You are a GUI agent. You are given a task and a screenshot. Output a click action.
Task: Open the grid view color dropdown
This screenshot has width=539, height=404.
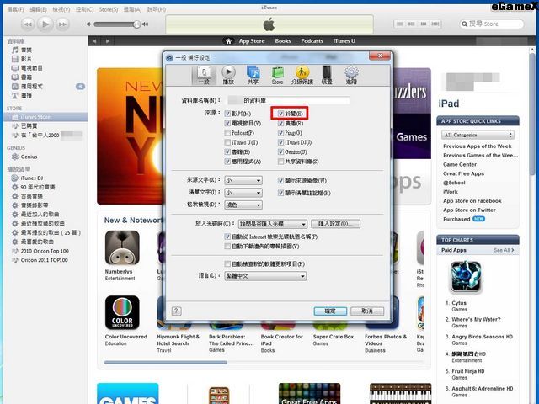(x=243, y=205)
